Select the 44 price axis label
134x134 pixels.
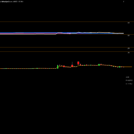point(128,23)
